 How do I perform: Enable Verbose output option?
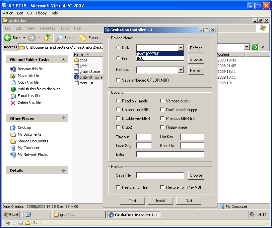point(162,101)
